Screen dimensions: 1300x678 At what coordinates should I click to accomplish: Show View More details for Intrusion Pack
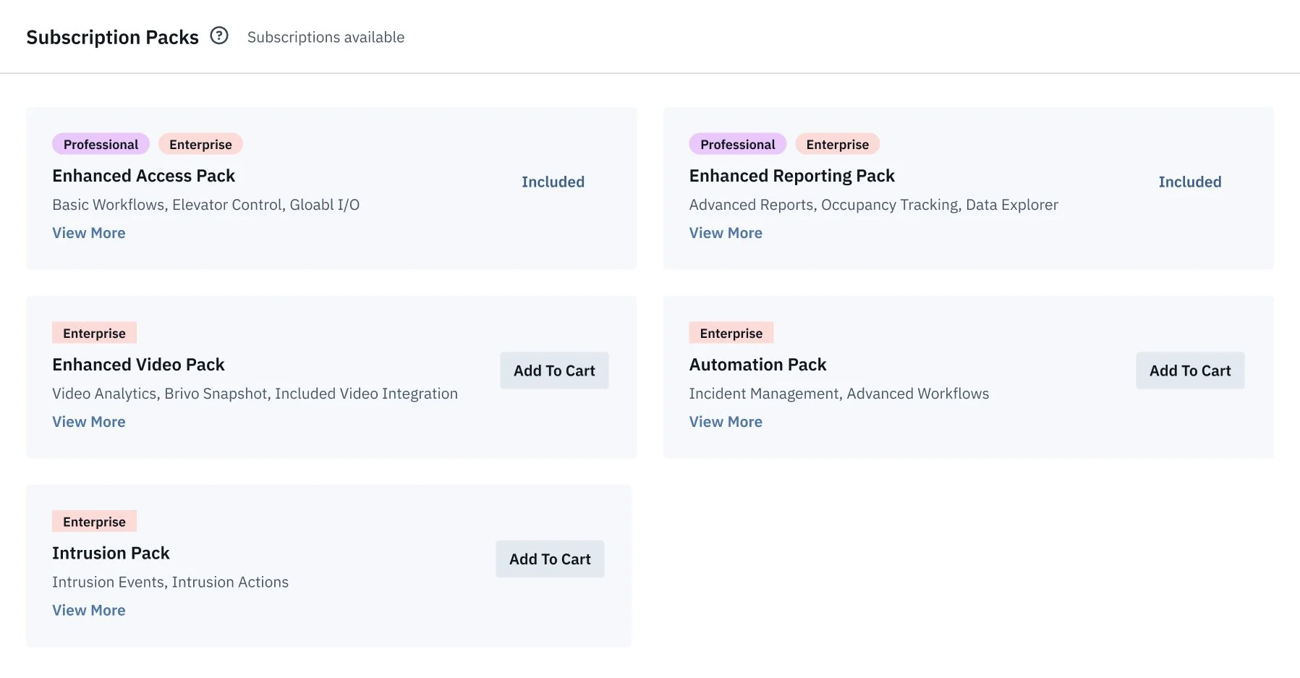[89, 611]
